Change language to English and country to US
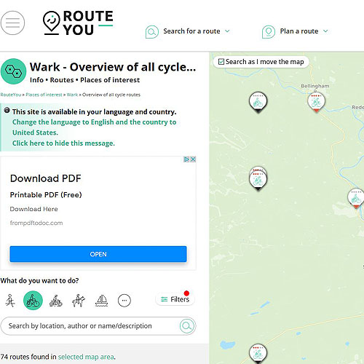The width and height of the screenshot is (364, 364). pos(94,127)
